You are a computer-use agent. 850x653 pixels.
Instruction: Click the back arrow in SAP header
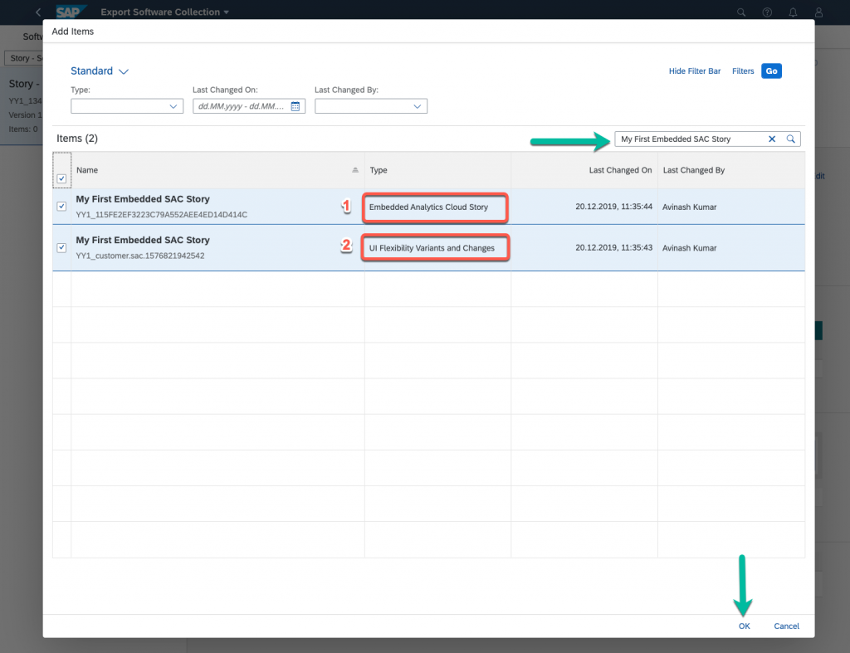click(x=38, y=12)
